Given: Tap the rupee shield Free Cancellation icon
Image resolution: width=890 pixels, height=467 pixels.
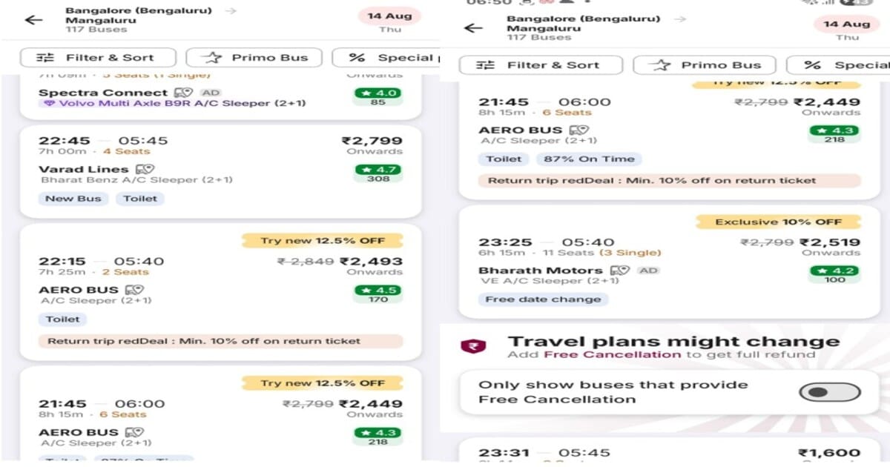Looking at the screenshot, I should click(x=472, y=346).
